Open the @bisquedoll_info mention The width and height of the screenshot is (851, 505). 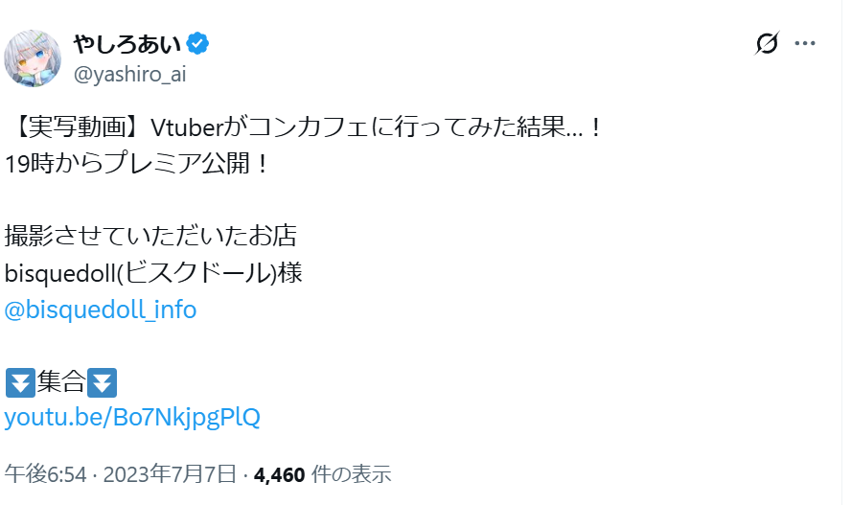coord(101,310)
